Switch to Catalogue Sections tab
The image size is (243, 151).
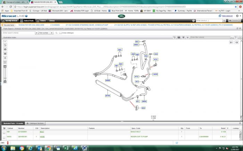tap(35, 123)
